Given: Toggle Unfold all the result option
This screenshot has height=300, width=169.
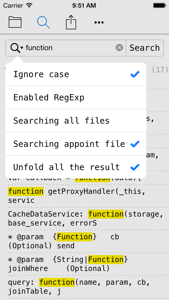Looking at the screenshot, I should tap(76, 167).
